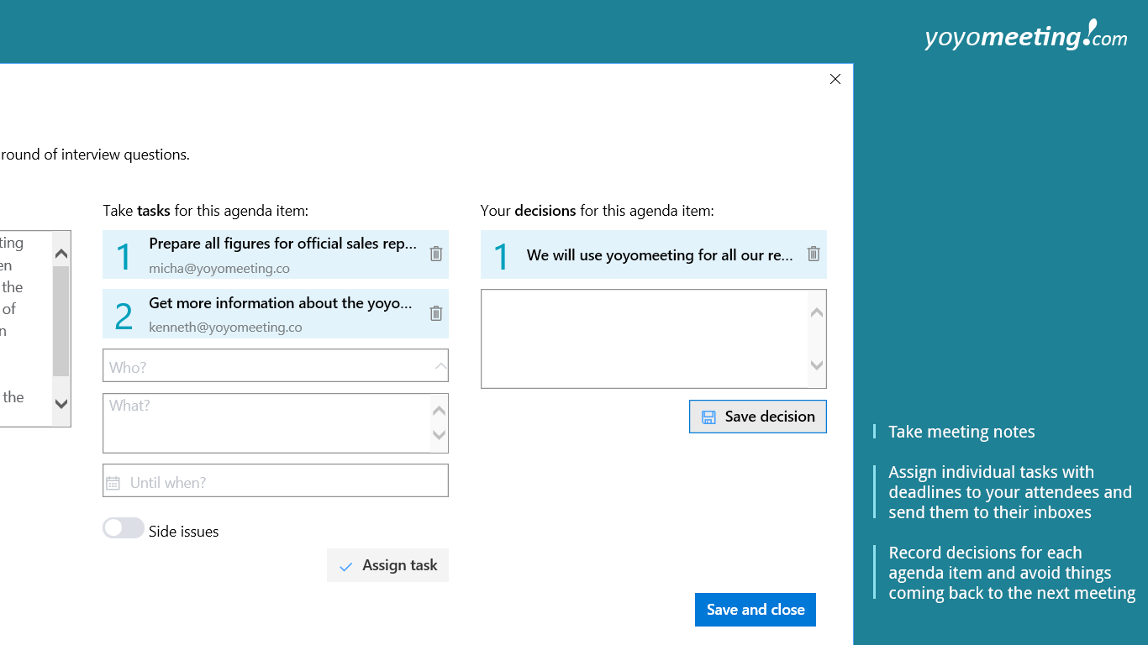
Task: Click the 'Who?' combo box field
Action: 276,366
